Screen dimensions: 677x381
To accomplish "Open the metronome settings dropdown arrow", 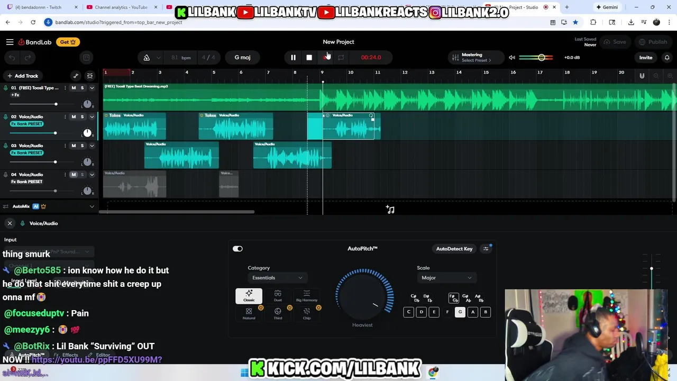I will (158, 58).
